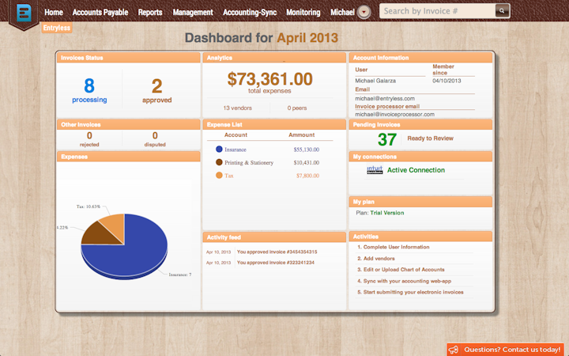Open the Accounting-Sync menu
Image resolution: width=569 pixels, height=356 pixels.
(x=250, y=13)
